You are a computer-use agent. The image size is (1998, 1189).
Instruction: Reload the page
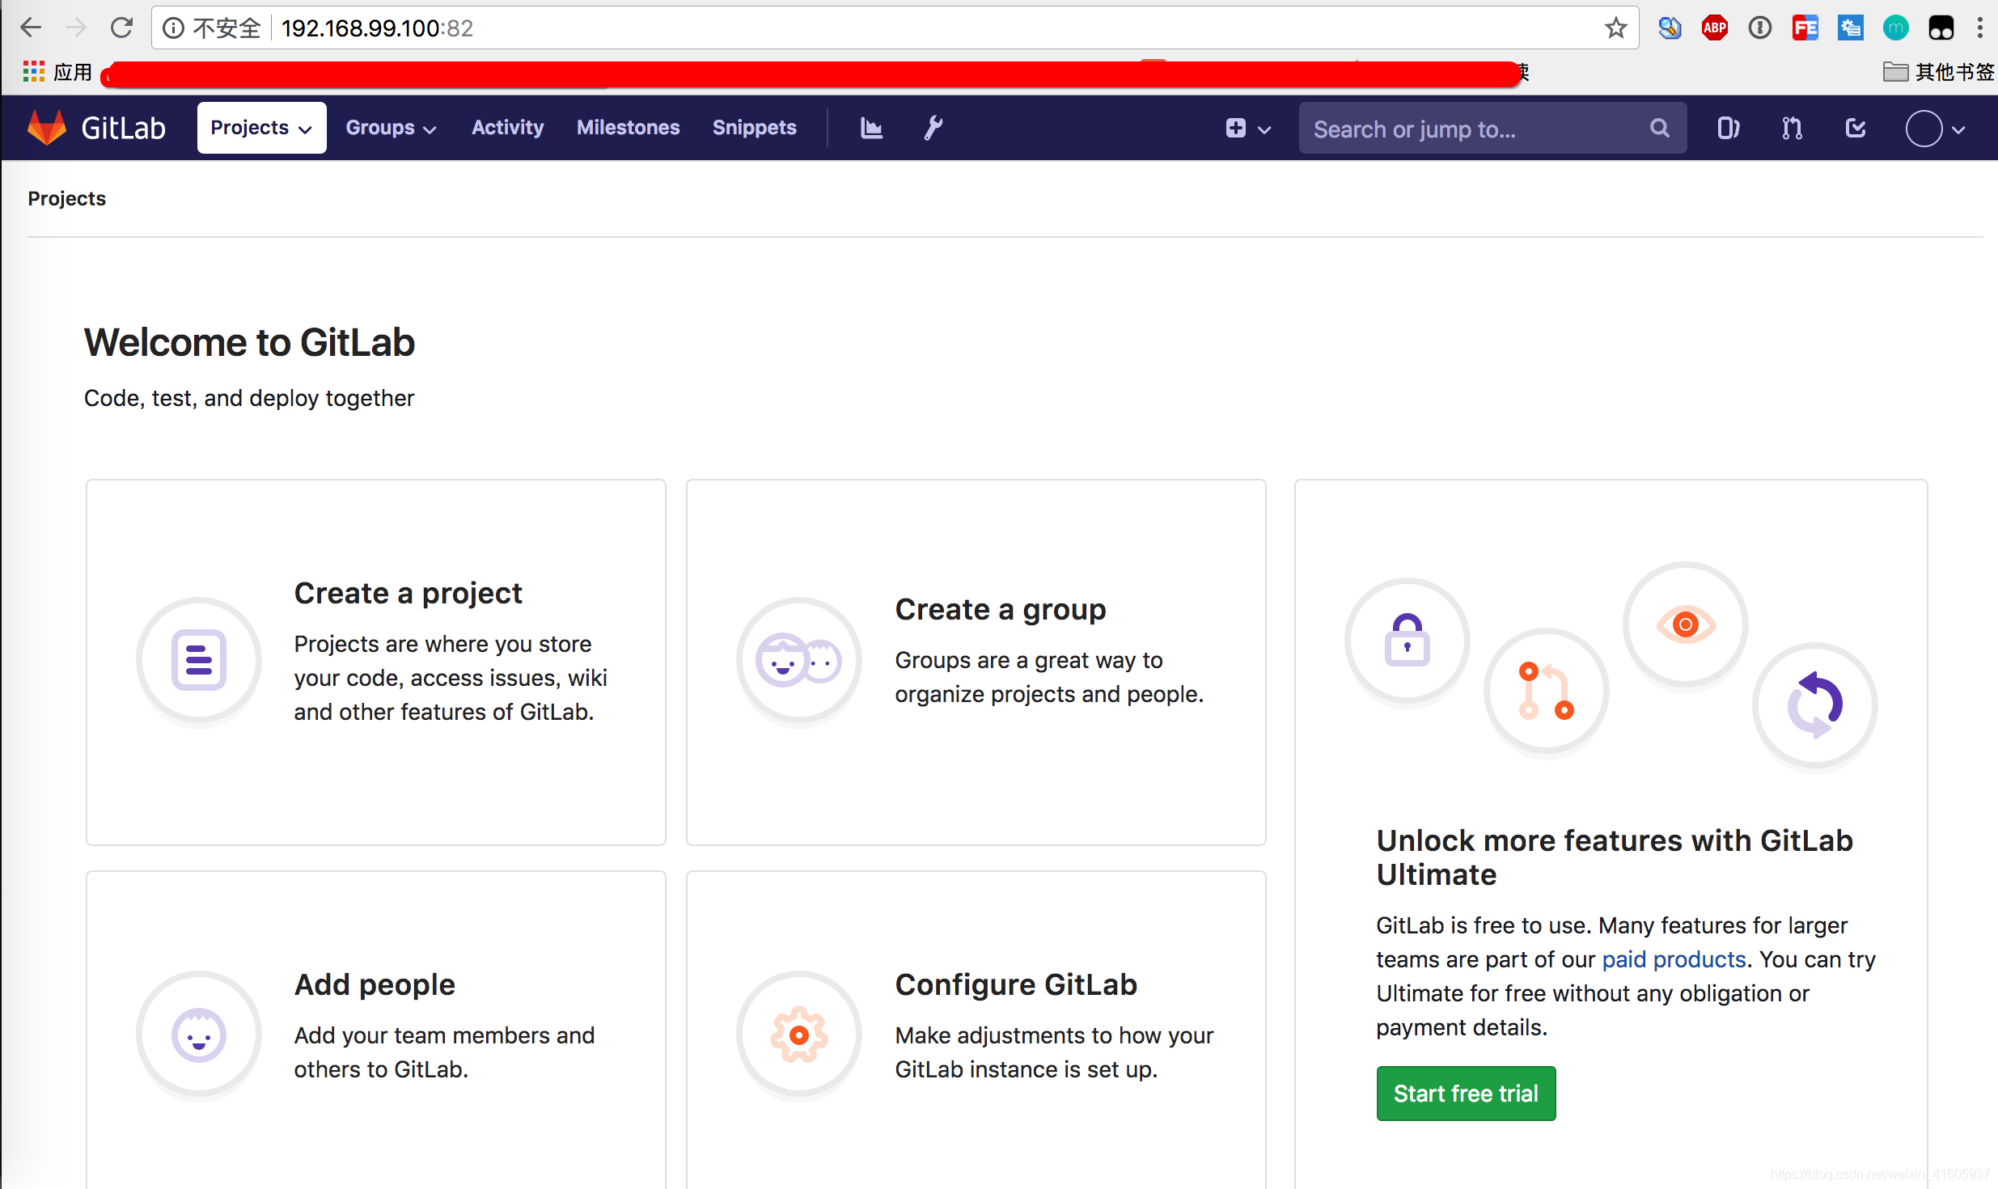point(122,28)
